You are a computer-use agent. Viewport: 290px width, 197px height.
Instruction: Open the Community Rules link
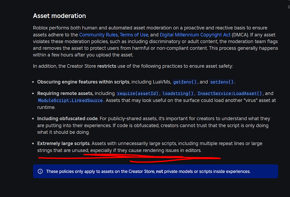point(98,35)
